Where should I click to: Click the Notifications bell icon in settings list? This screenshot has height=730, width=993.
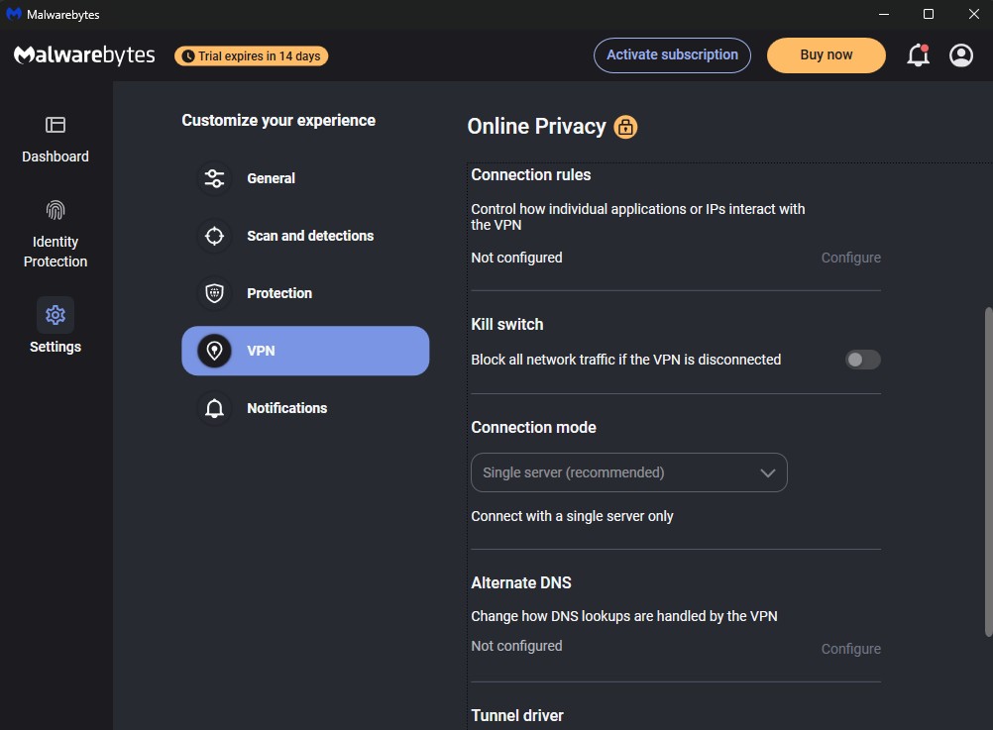[x=215, y=408]
